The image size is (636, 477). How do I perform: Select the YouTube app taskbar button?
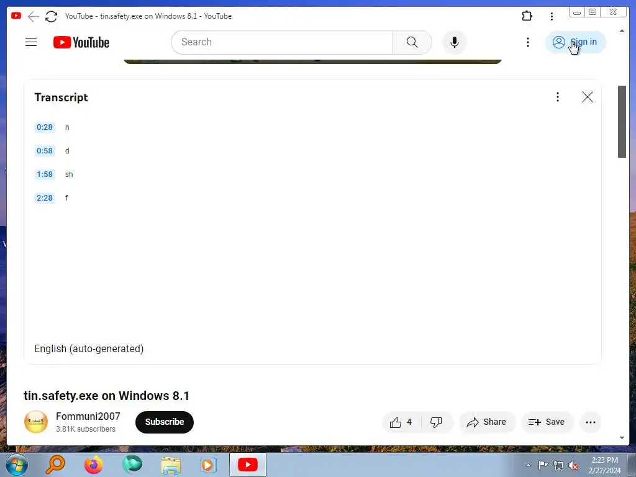248,465
